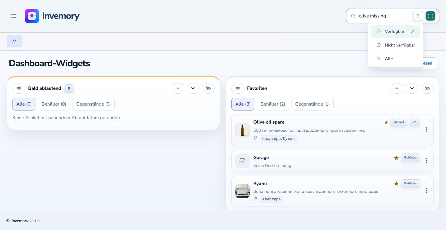Switch to Gegenstände (1) tab
The height and width of the screenshot is (230, 446).
click(x=312, y=104)
